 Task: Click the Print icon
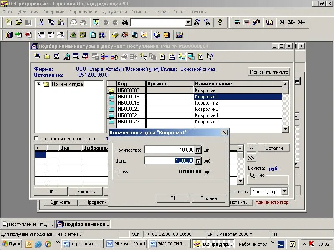(x=73, y=22)
